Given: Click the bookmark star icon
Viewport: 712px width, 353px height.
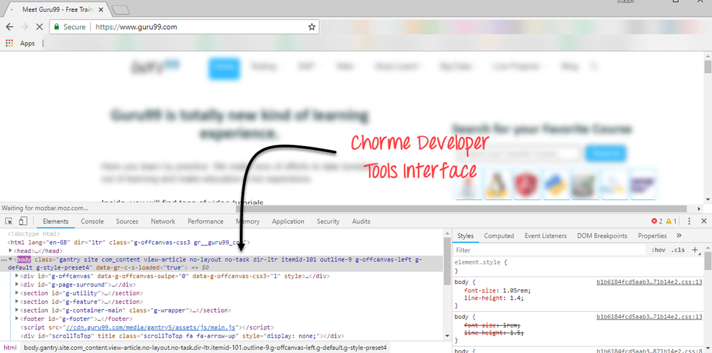Looking at the screenshot, I should (311, 27).
